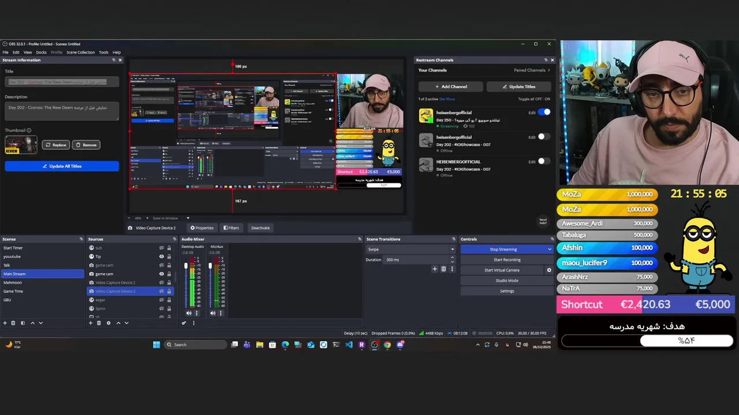Open source properties gear in Sources toolbar
This screenshot has width=739, height=415.
[x=108, y=323]
